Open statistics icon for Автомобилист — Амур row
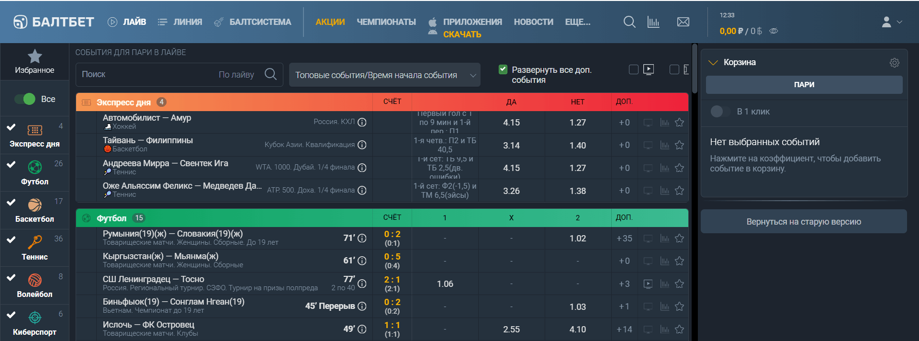Viewport: 919px width, 341px height. pos(664,123)
